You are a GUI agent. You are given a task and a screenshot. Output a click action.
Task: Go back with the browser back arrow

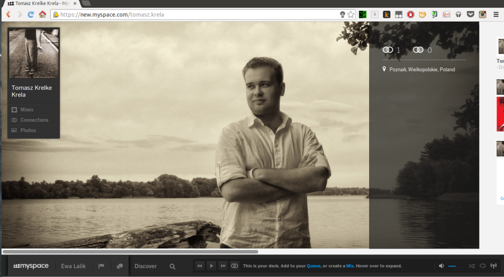(9, 14)
